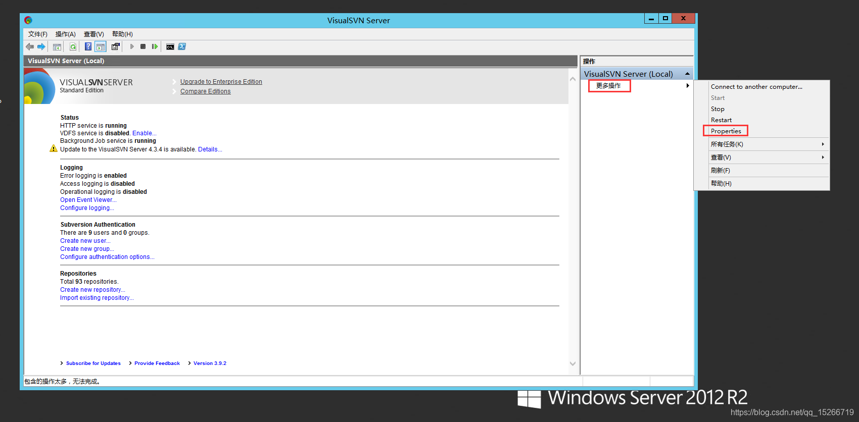Viewport: 859px width, 422px height.
Task: Click the status bar message text
Action: click(x=62, y=382)
